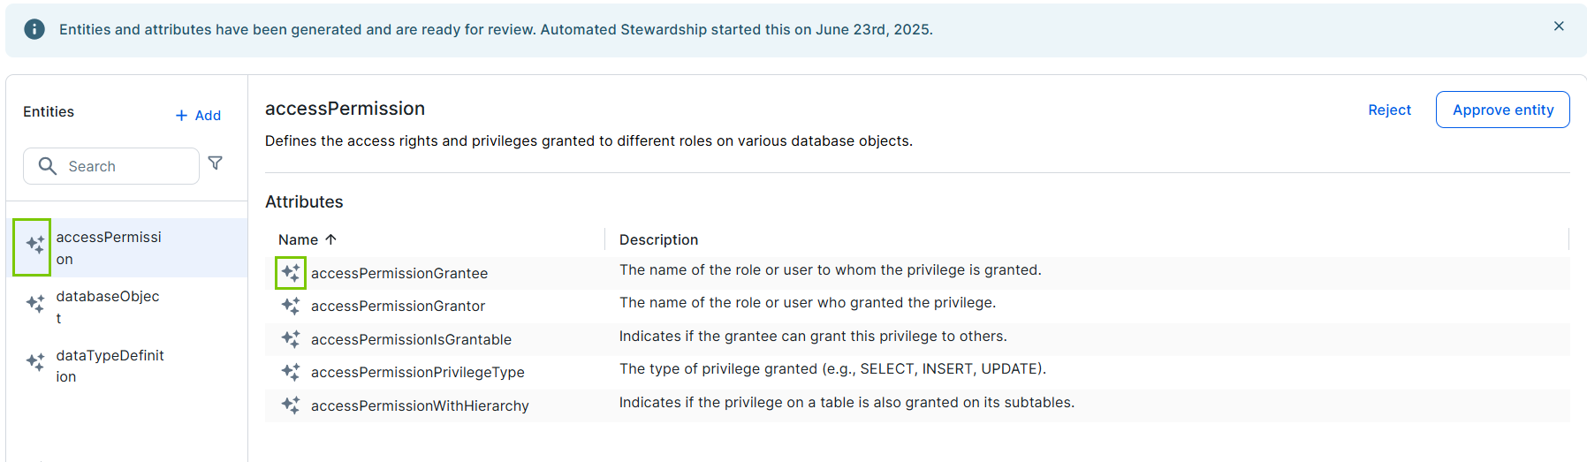Click the sparkle icon beside accessPermission entity

[x=34, y=245]
